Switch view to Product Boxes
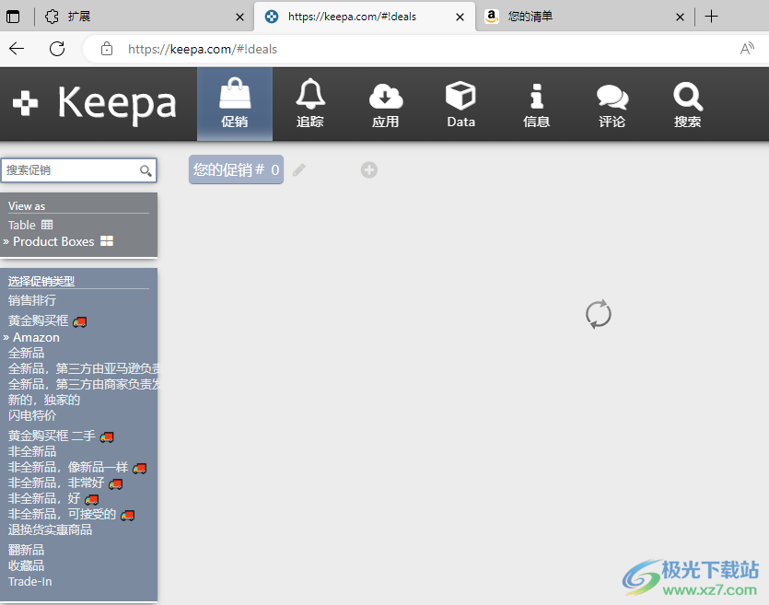This screenshot has height=605, width=769. 63,241
